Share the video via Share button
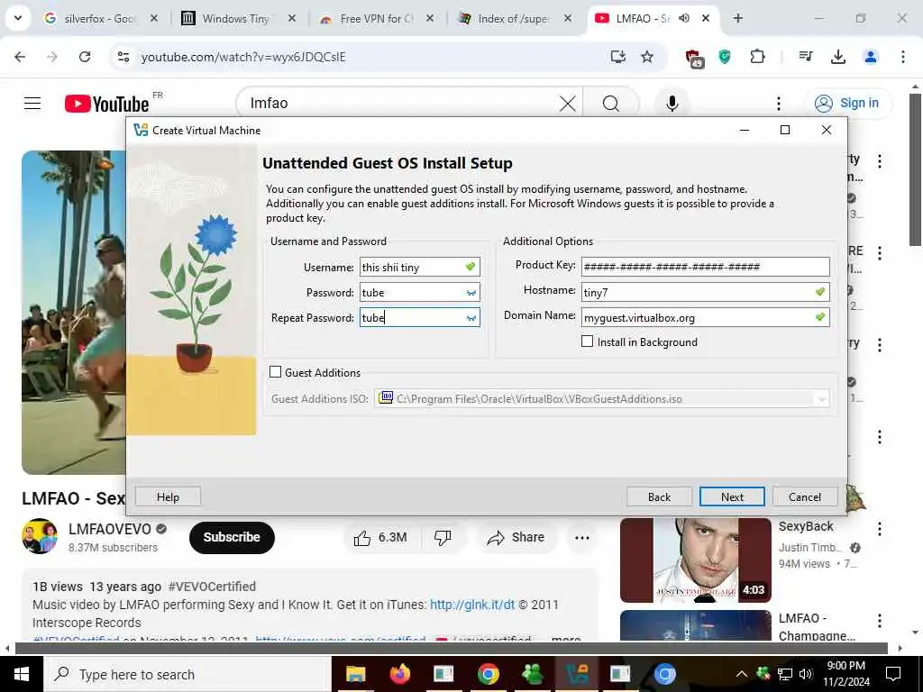Viewport: 923px width, 692px height. [x=516, y=537]
